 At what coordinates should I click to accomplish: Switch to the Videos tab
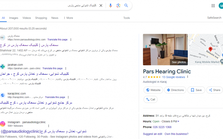click(26, 18)
